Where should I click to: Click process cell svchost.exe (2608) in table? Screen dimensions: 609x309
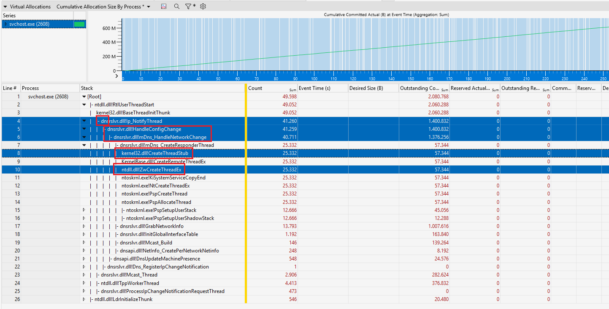tap(48, 97)
